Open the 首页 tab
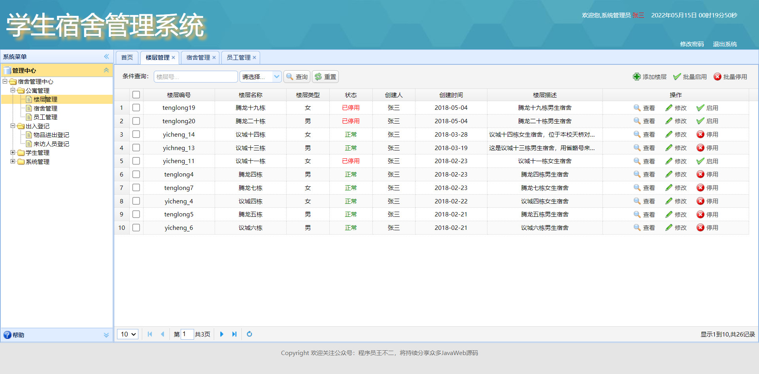This screenshot has height=374, width=759. (126, 57)
